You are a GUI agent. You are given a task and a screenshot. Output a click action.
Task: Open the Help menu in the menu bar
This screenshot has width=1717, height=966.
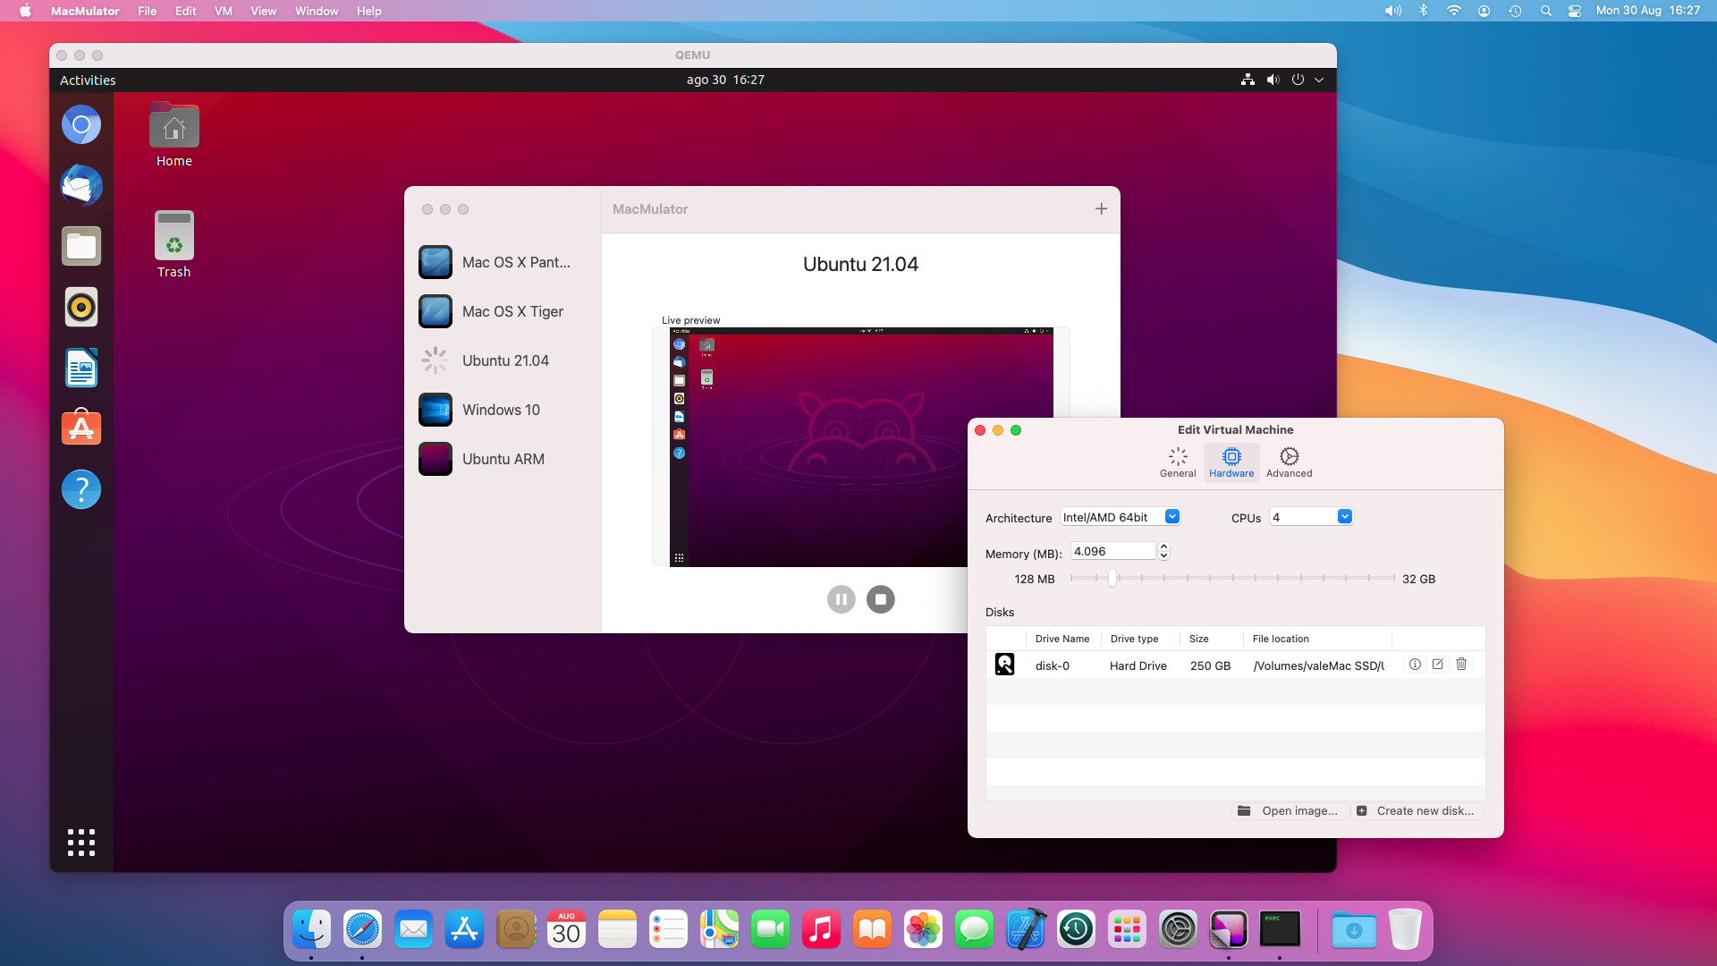pos(368,11)
